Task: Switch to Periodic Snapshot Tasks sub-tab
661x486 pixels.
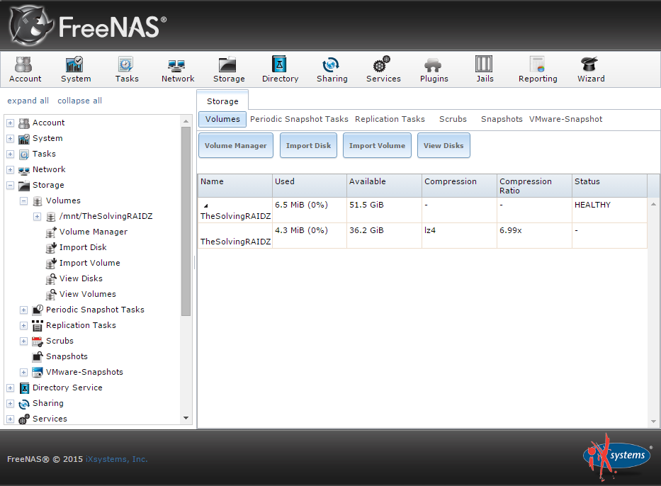Action: point(299,119)
